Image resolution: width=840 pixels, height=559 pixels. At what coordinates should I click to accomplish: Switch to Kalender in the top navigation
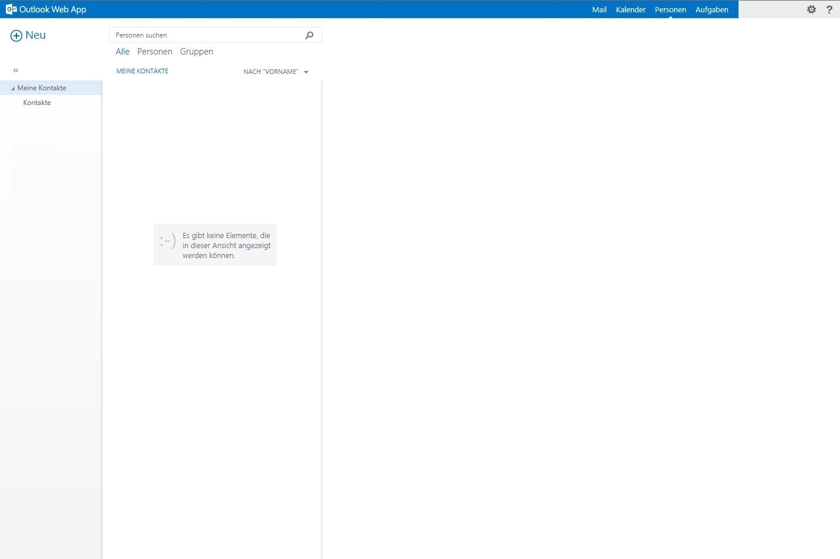coord(631,9)
